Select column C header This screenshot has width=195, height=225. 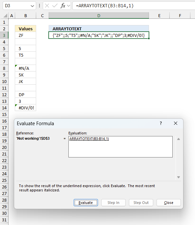tap(42, 15)
